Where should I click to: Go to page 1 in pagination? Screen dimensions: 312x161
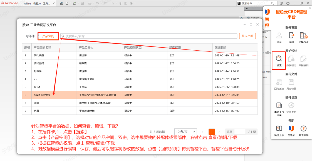[212, 132]
